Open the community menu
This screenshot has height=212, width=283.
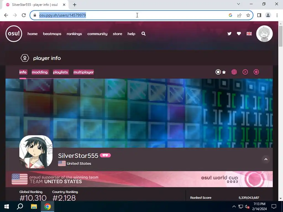click(x=97, y=34)
